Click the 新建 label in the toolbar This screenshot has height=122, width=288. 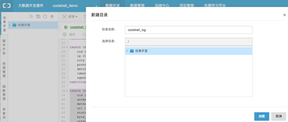tap(71, 16)
